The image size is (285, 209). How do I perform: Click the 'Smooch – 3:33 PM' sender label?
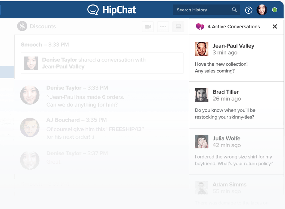pos(45,45)
